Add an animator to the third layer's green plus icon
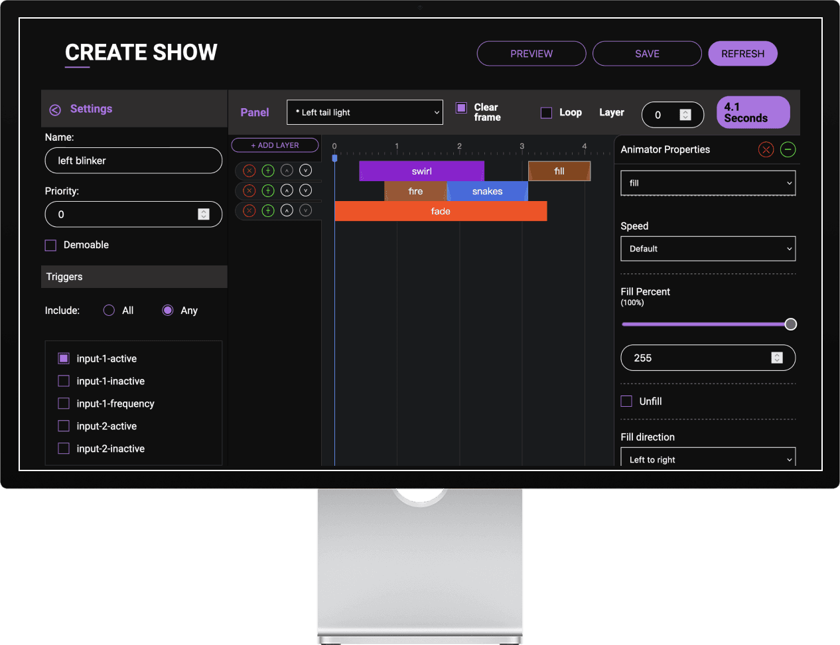The image size is (840, 645). coord(267,210)
